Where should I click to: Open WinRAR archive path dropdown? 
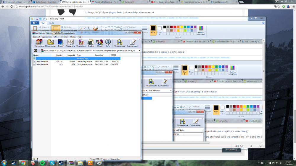click(x=139, y=51)
